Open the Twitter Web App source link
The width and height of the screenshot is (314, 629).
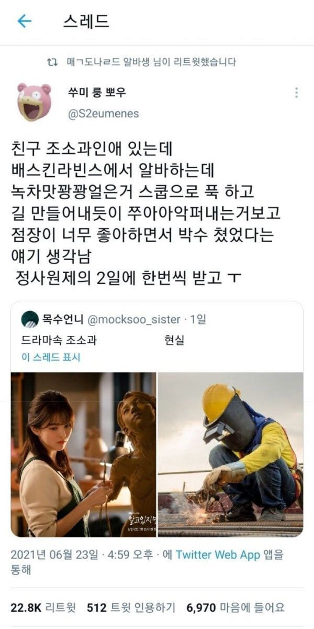(x=218, y=555)
